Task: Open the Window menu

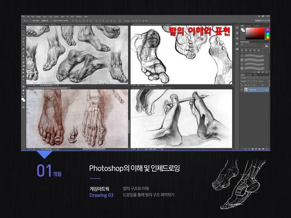Action: coord(79,17)
